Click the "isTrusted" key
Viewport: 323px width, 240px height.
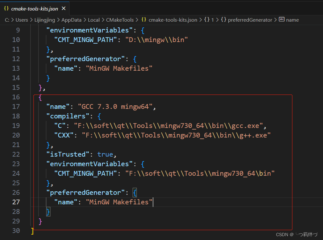(x=68, y=154)
